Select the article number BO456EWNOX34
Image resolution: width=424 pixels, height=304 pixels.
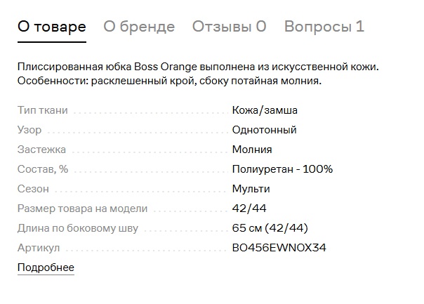279,248
